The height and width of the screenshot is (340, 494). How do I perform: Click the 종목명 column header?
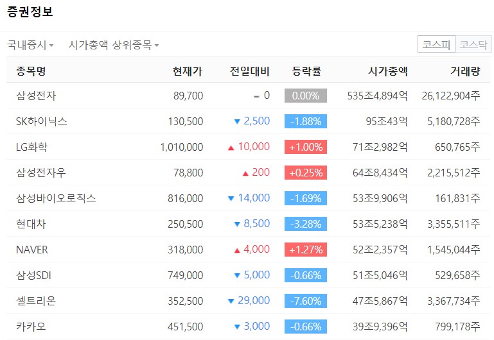[31, 71]
